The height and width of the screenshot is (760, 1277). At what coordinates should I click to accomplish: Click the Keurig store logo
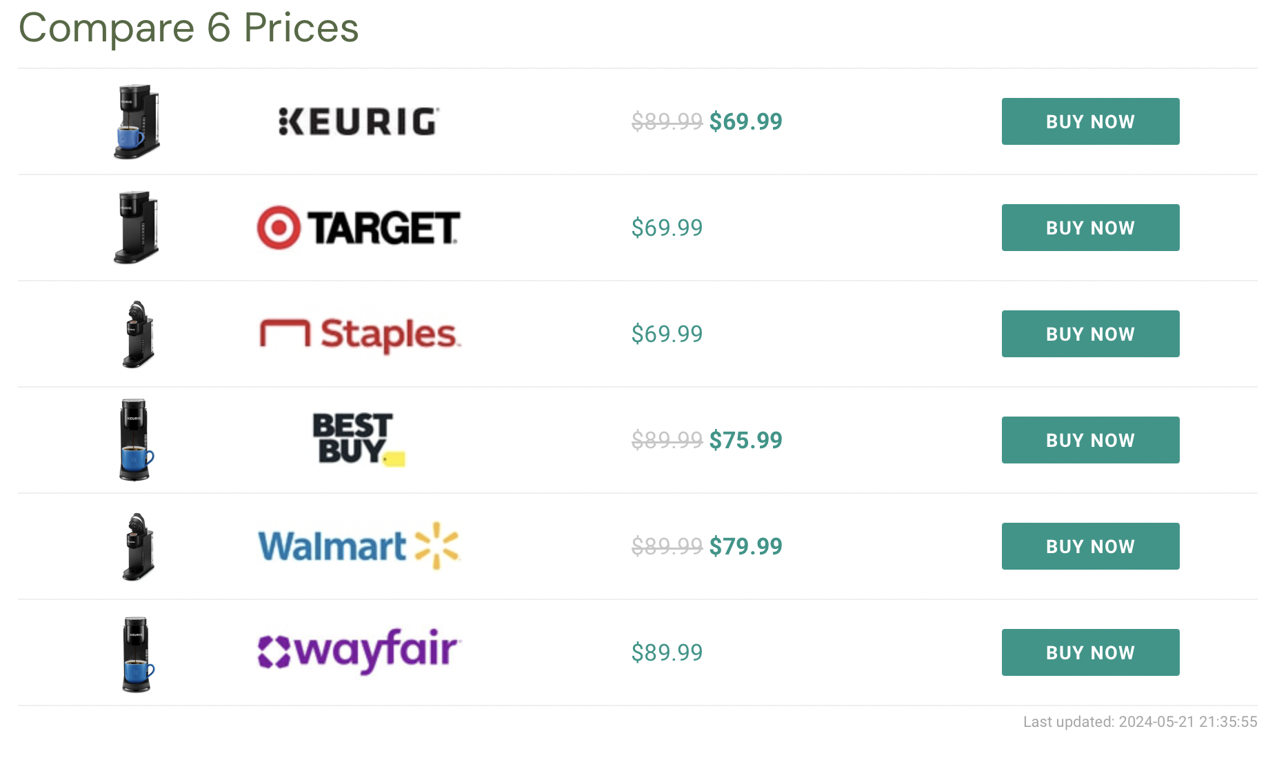point(359,121)
